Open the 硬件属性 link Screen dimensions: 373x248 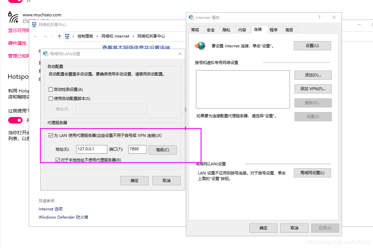coord(17,43)
